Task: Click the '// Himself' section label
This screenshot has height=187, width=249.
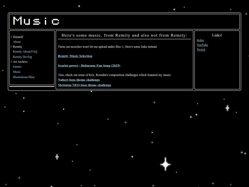Action: click(x=17, y=37)
